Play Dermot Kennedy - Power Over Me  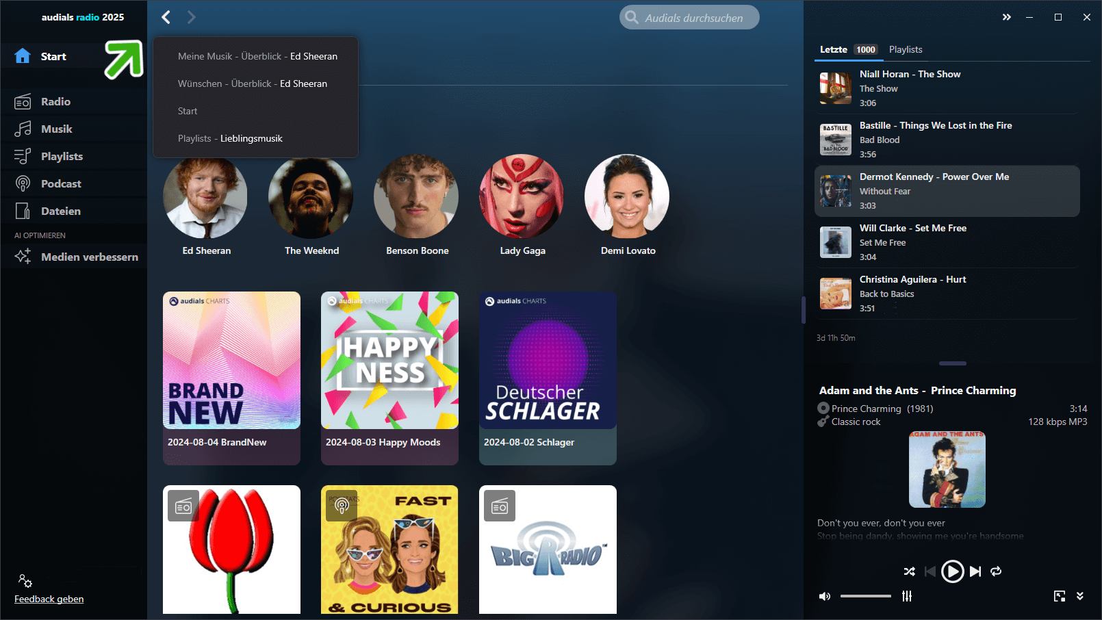(947, 191)
